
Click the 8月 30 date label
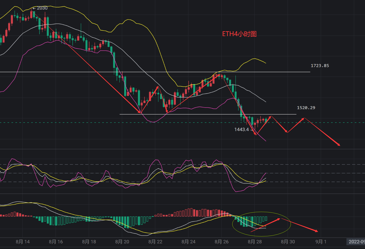tap(288, 242)
